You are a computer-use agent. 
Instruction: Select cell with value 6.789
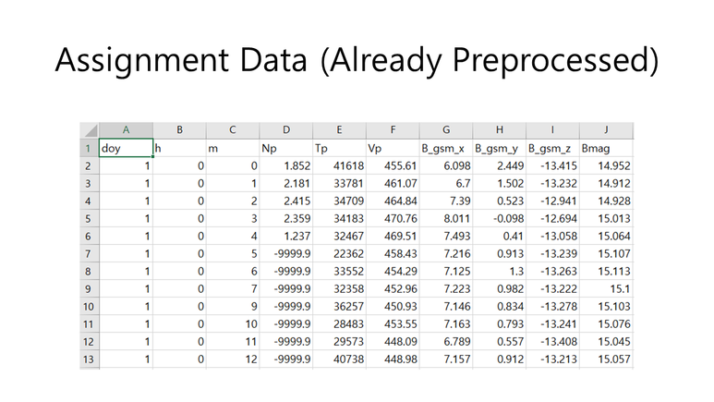coord(446,342)
